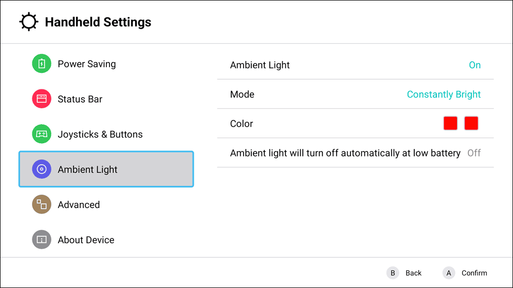Open the Power Saving menu item
513x288 pixels.
[86, 64]
